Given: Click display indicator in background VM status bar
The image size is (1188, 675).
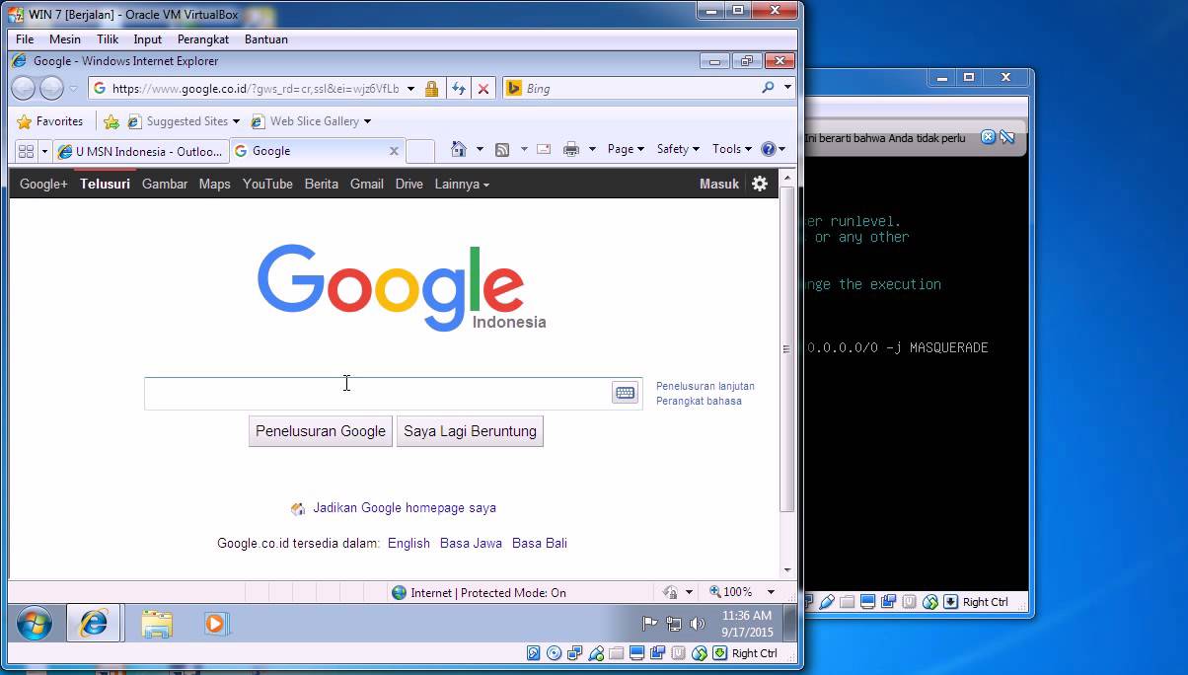Looking at the screenshot, I should [x=868, y=602].
